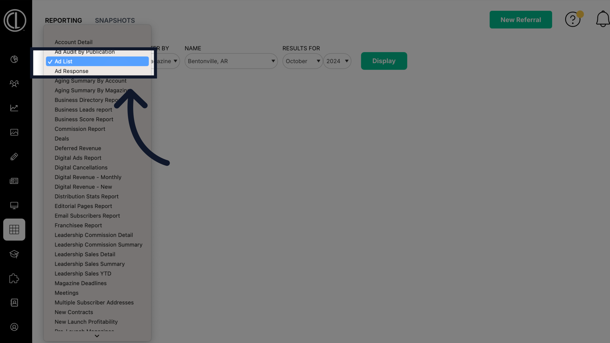Open the line graph sidebar icon
The height and width of the screenshot is (343, 610).
tap(14, 108)
